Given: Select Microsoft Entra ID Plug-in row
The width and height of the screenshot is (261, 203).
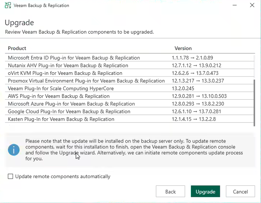Looking at the screenshot, I should [74, 58].
